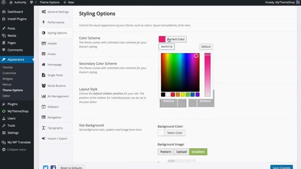The height and width of the screenshot is (169, 301).
Task: Click Save Changes button
Action: [x=281, y=167]
